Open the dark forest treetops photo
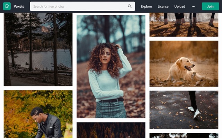The width and height of the screenshot is (222, 138). click(x=111, y=130)
